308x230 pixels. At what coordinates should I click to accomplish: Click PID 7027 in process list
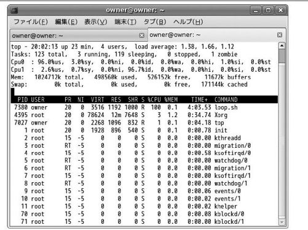point(21,123)
